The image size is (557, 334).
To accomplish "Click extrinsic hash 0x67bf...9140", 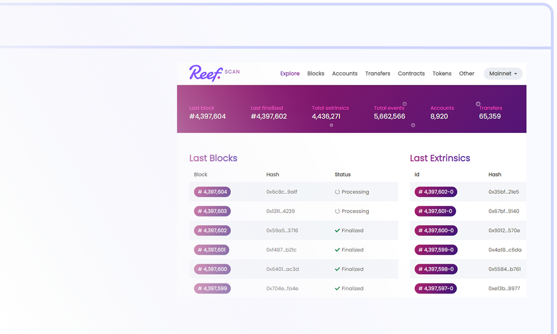I will point(504,211).
